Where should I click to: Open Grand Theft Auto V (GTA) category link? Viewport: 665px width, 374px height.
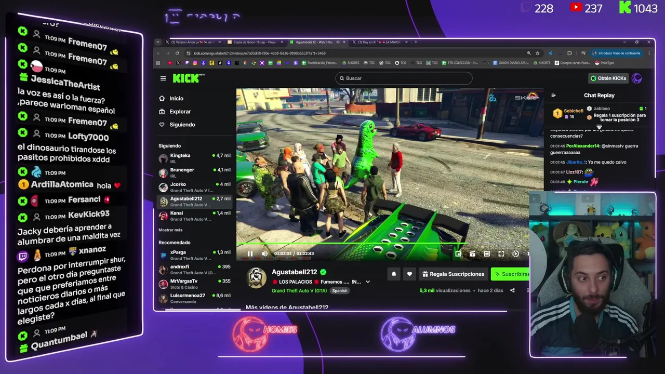tap(299, 290)
